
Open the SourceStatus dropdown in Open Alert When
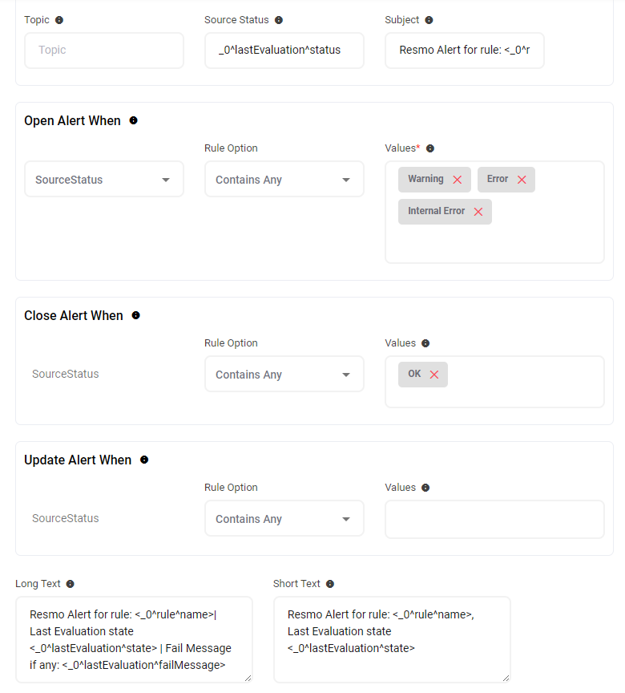pyautogui.click(x=104, y=180)
